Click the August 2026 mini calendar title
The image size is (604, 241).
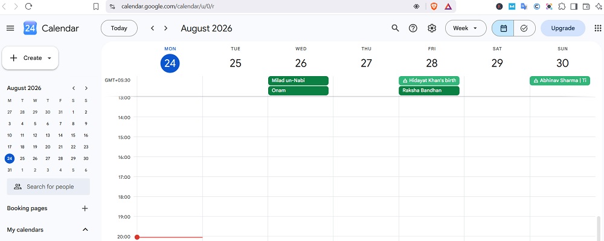tap(24, 88)
